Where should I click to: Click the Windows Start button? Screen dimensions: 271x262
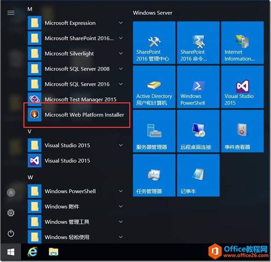click(x=11, y=252)
